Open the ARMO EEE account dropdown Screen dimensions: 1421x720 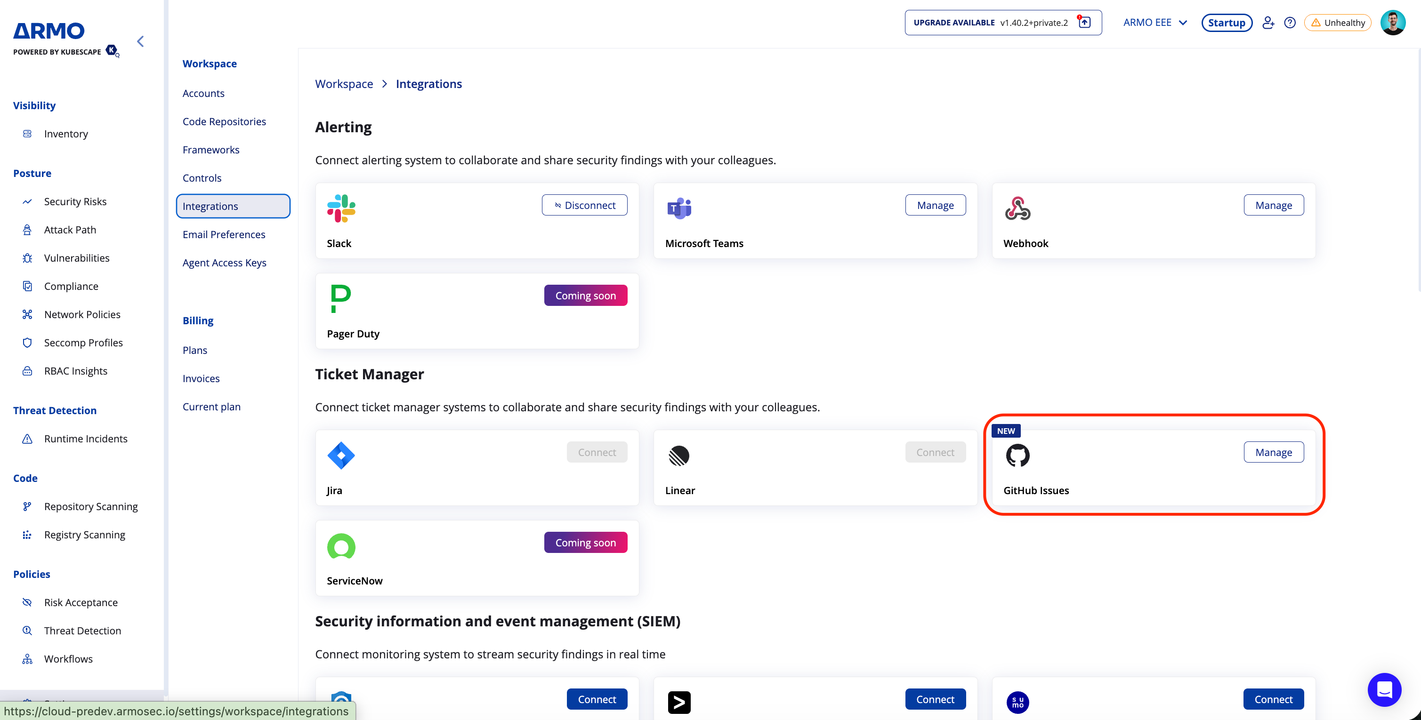click(1155, 23)
